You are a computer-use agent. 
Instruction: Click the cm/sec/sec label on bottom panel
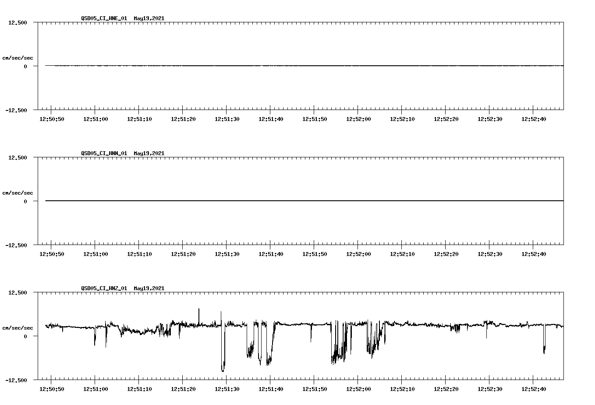pos(18,327)
